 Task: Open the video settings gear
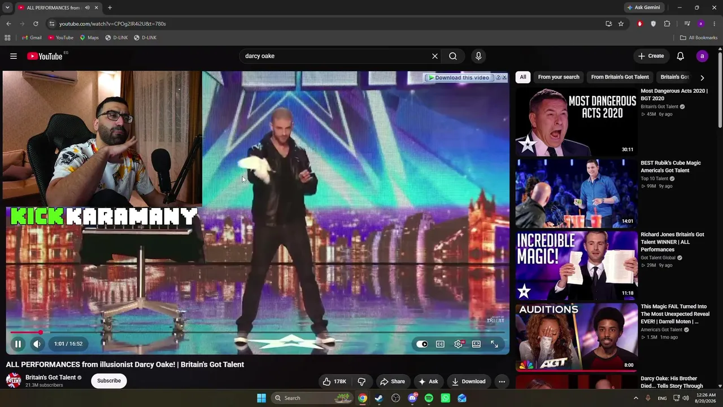tap(459, 344)
